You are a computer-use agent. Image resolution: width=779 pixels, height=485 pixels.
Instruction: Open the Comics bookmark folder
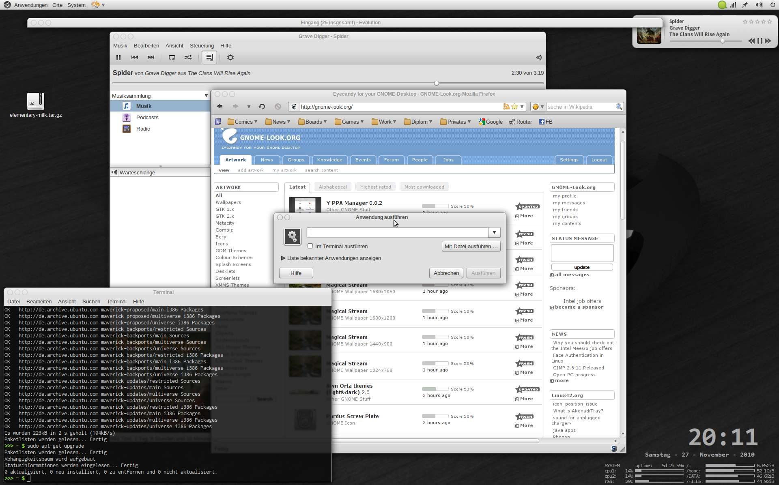[243, 122]
